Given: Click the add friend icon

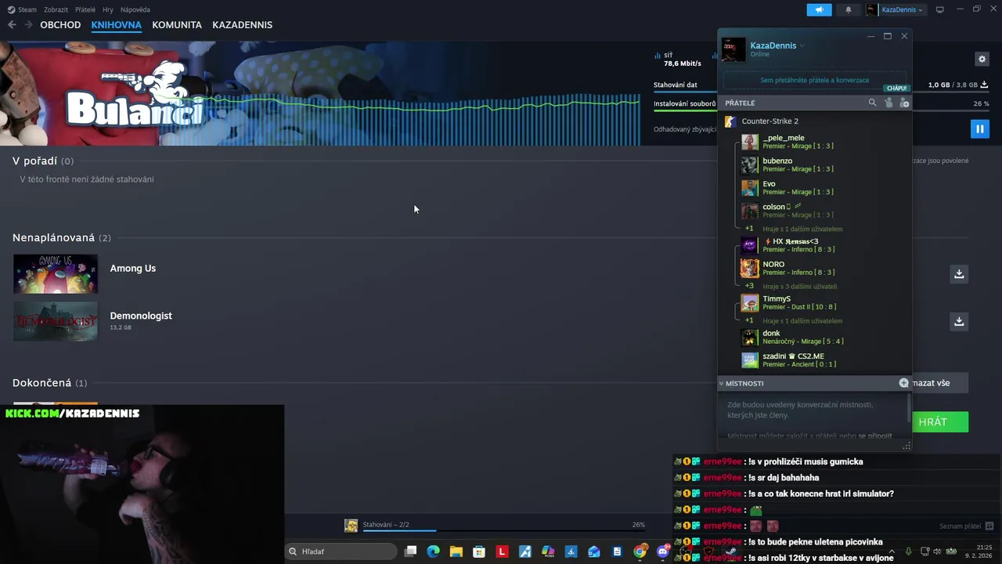Looking at the screenshot, I should click(x=904, y=103).
